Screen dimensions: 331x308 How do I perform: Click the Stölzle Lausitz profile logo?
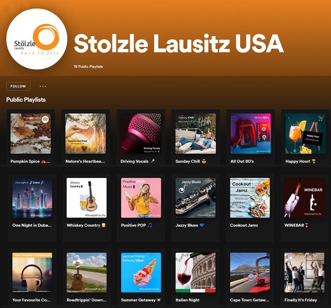(x=37, y=39)
